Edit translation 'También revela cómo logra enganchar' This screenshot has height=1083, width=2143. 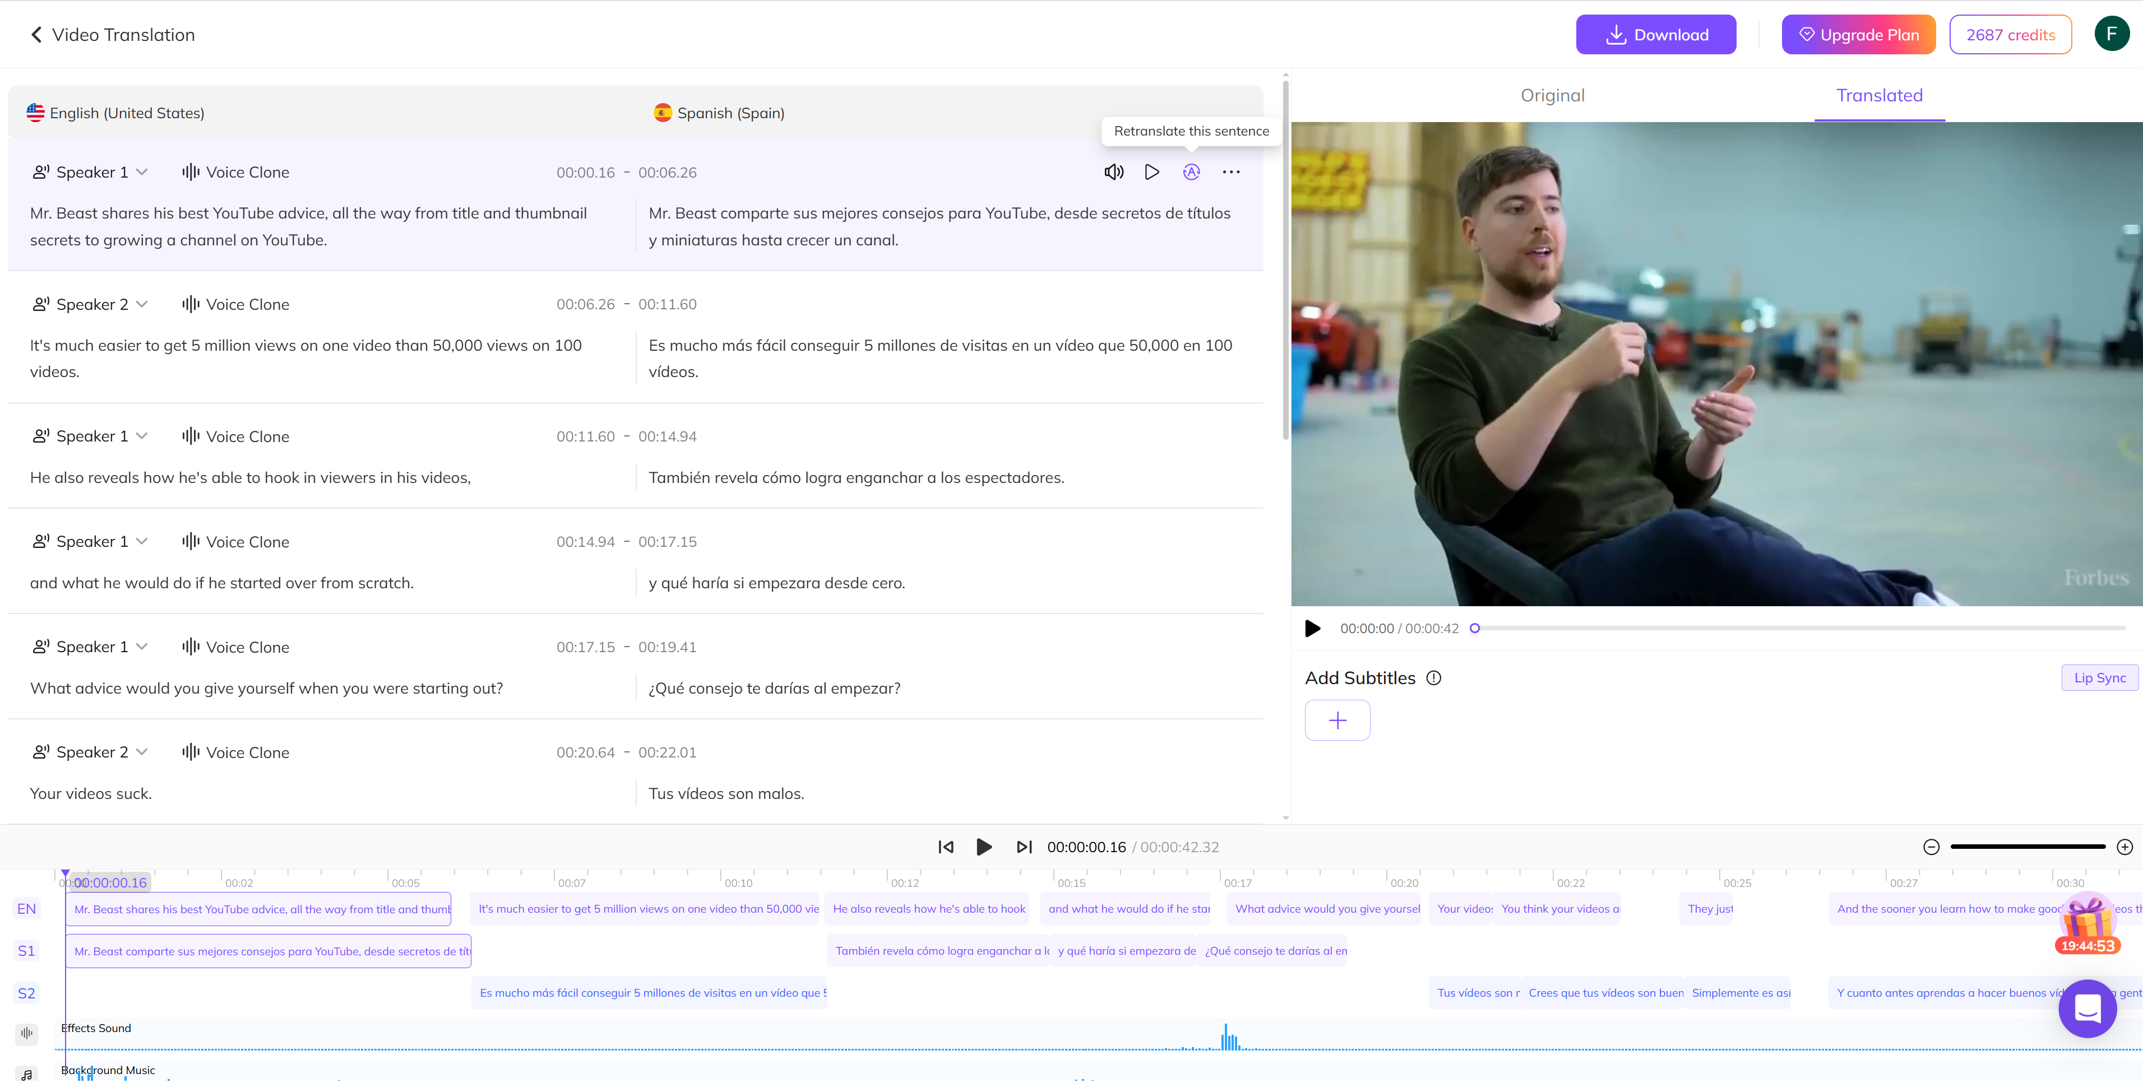[856, 477]
